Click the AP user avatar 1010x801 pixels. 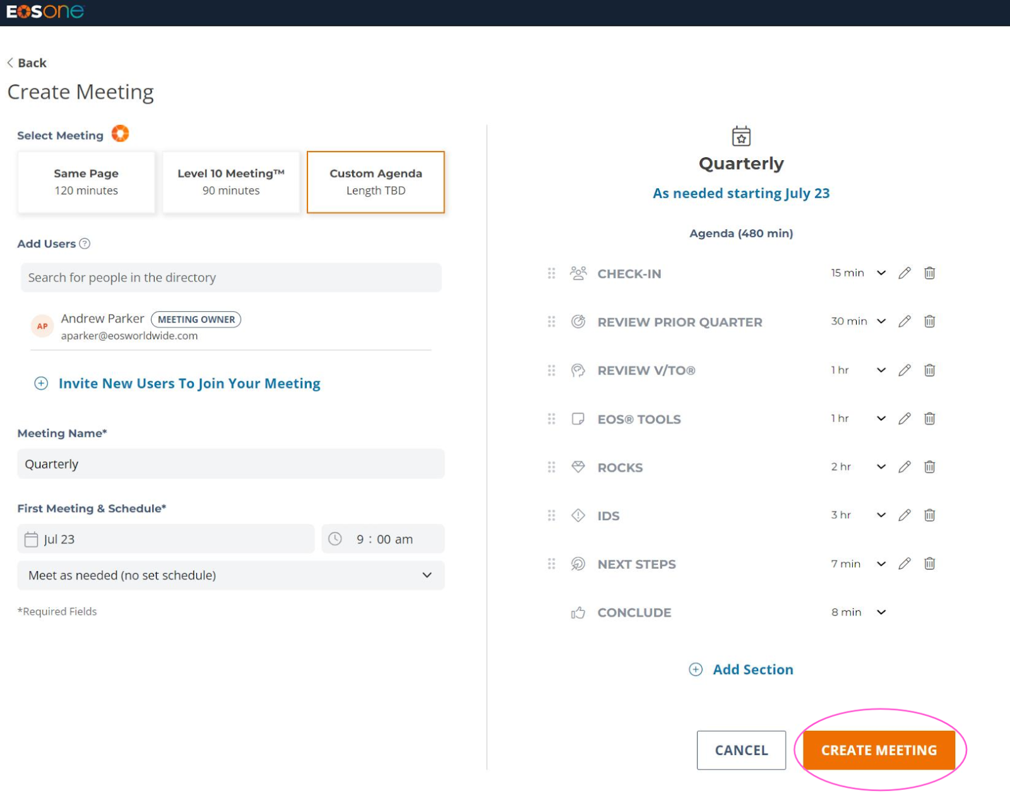pos(42,326)
